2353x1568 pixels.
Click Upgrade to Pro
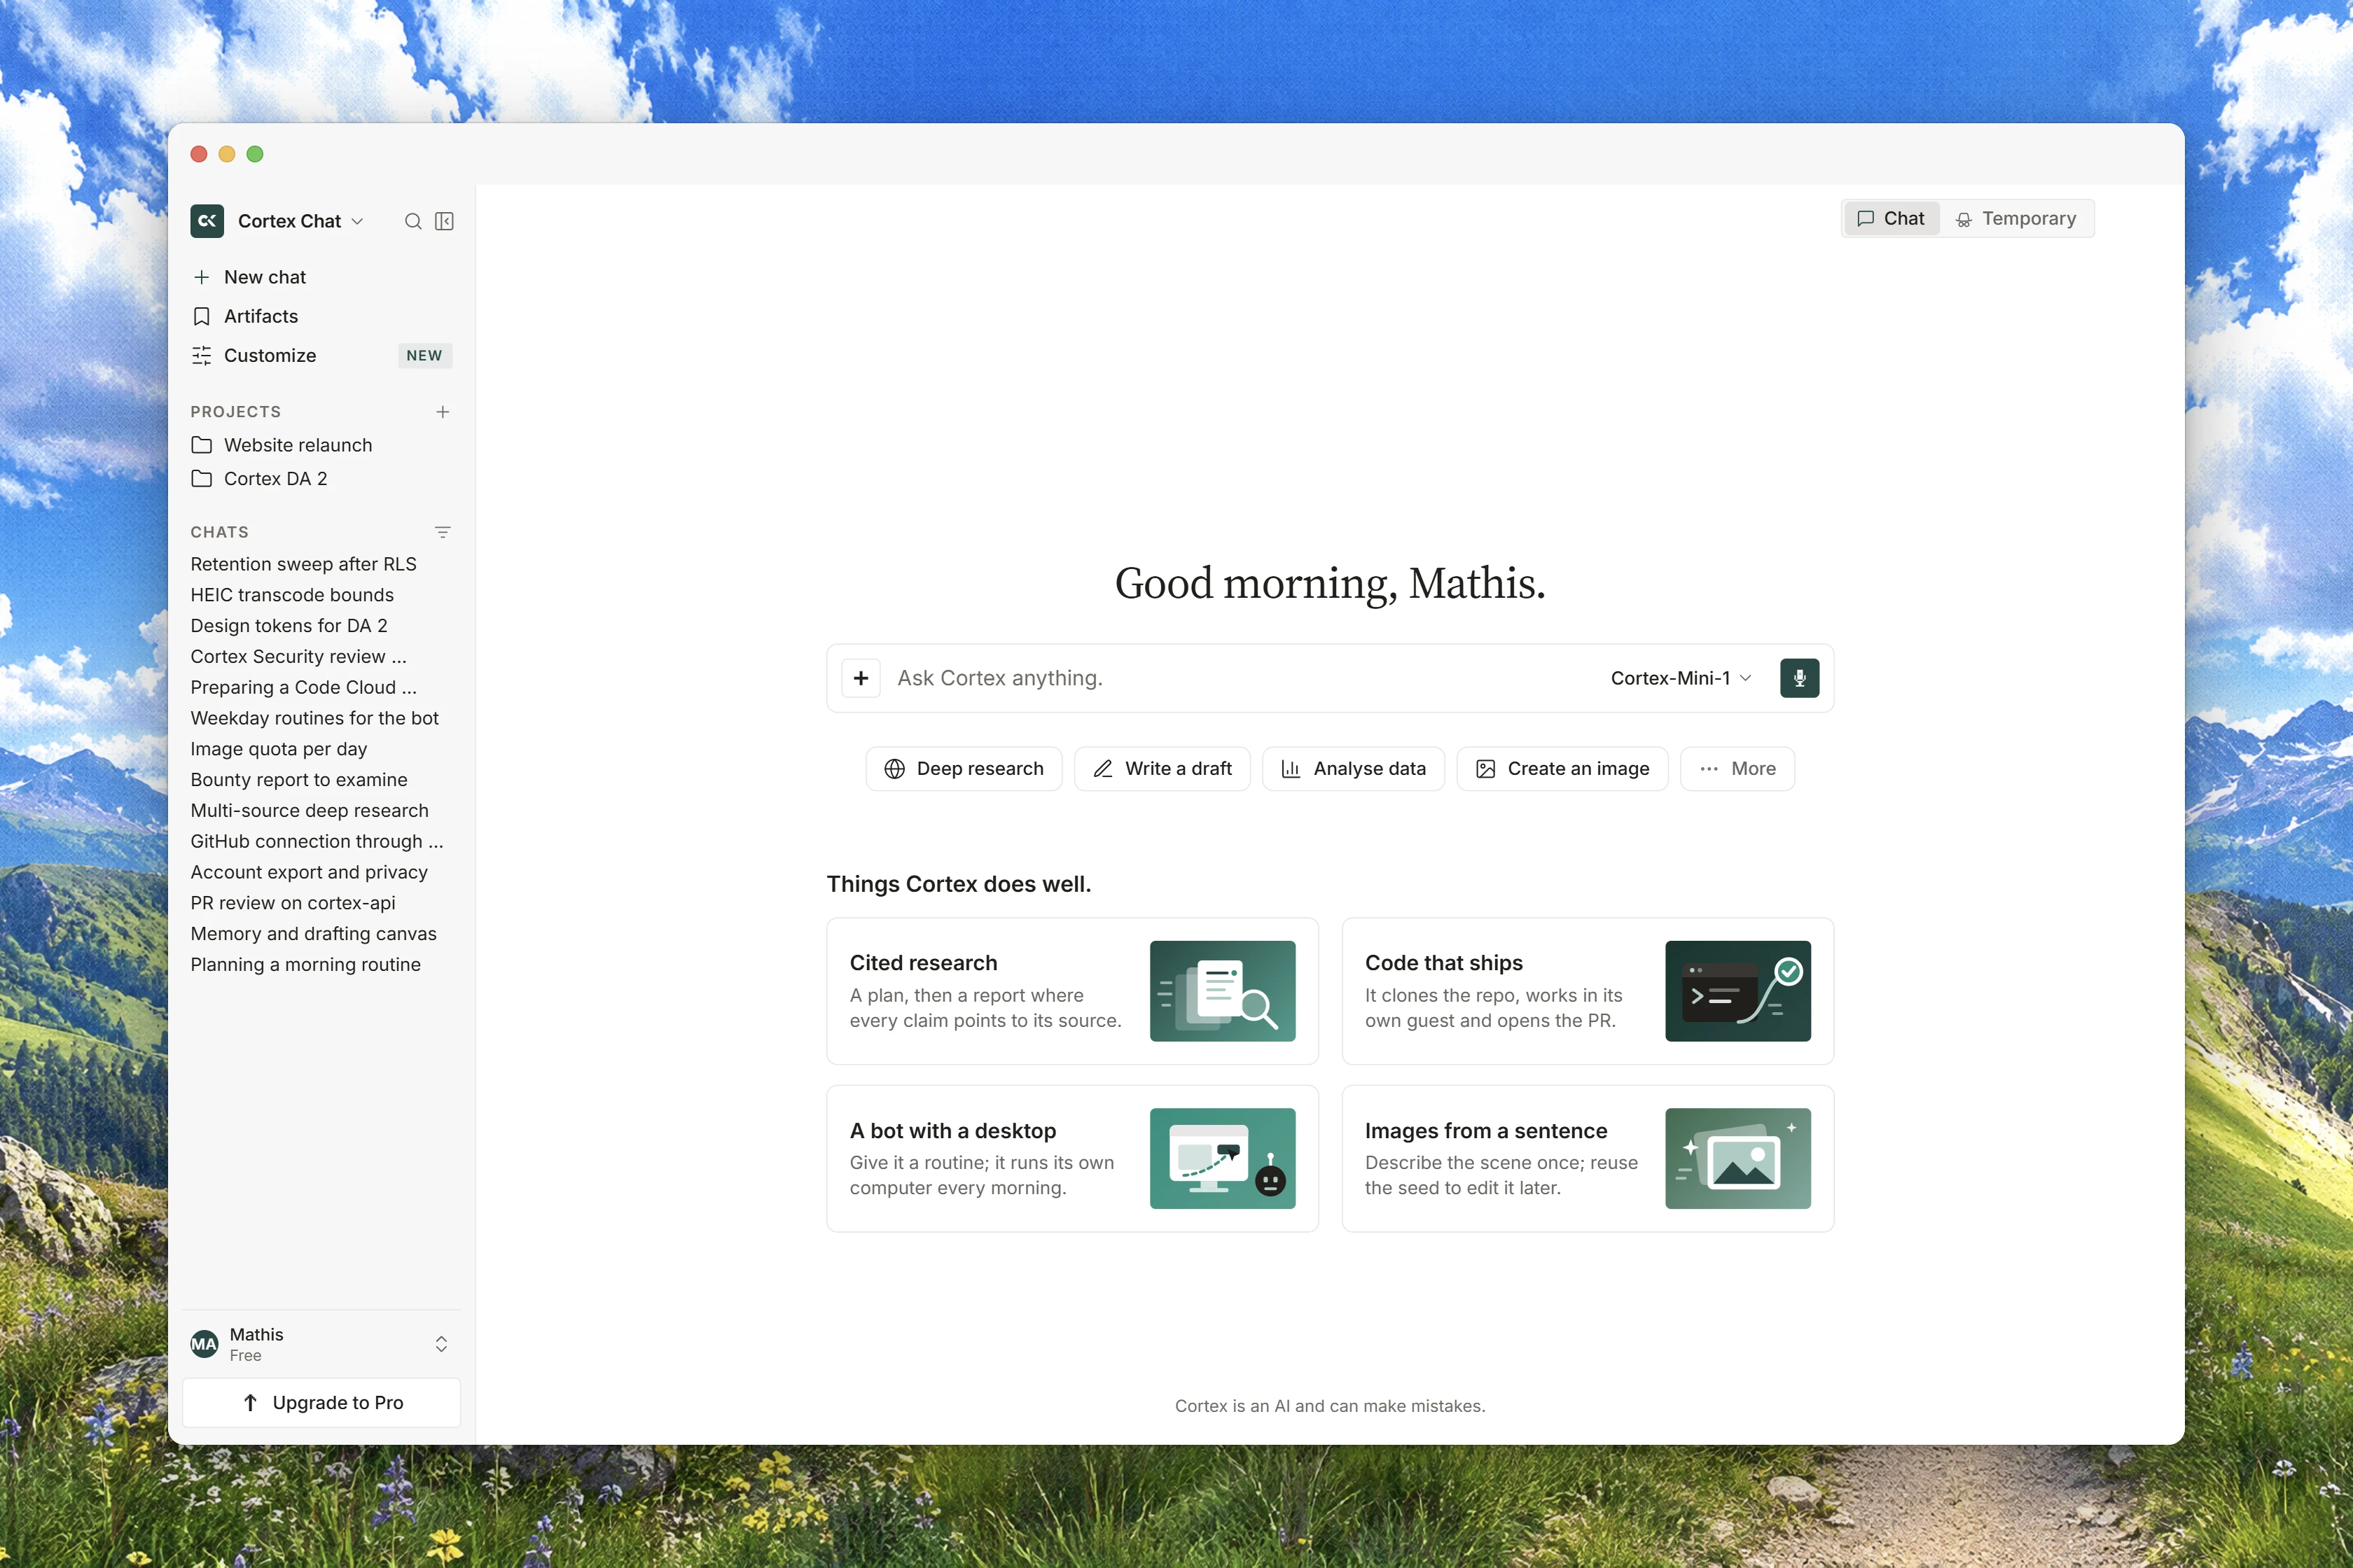pyautogui.click(x=321, y=1403)
